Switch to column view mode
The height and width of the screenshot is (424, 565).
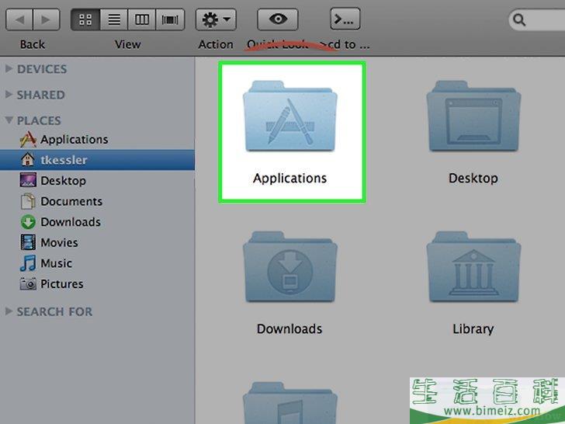[x=141, y=19]
